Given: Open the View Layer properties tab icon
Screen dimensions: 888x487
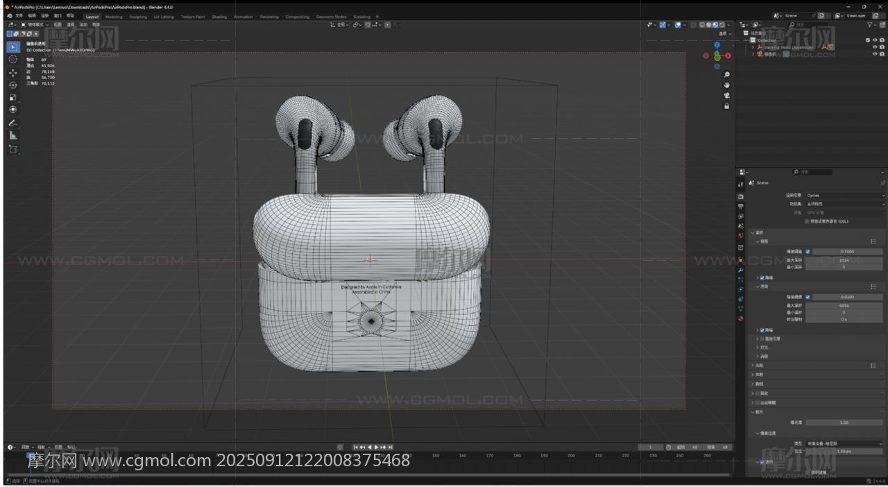Looking at the screenshot, I should click(741, 216).
